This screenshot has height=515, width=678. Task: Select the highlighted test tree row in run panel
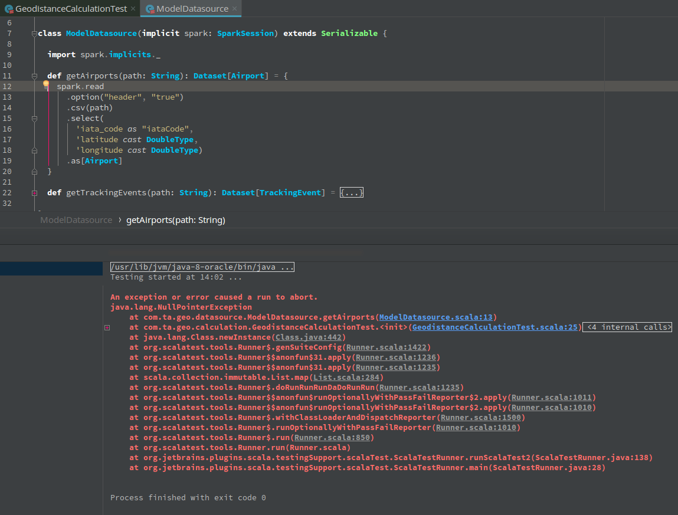[x=51, y=268]
